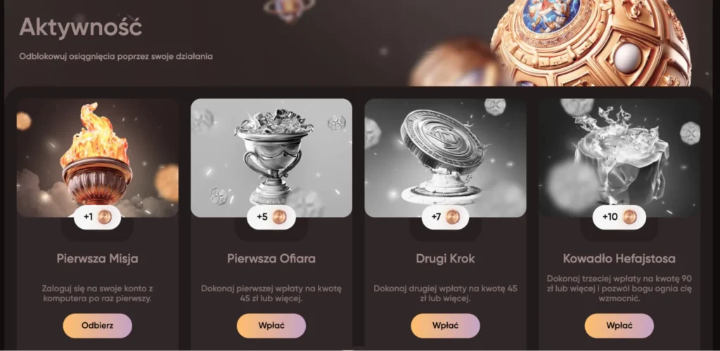Viewport: 720px width, 351px height.
Task: Click the Odbierz button under Pierwsza Misja
Action: click(x=97, y=326)
